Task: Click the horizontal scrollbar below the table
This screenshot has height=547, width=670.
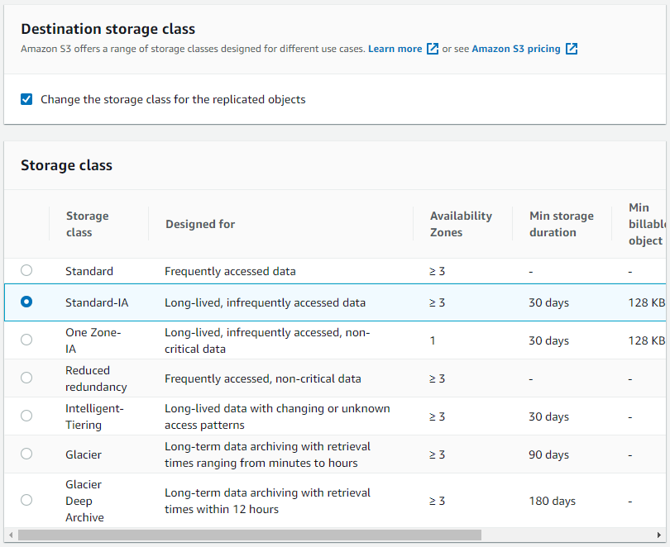Action: click(248, 534)
